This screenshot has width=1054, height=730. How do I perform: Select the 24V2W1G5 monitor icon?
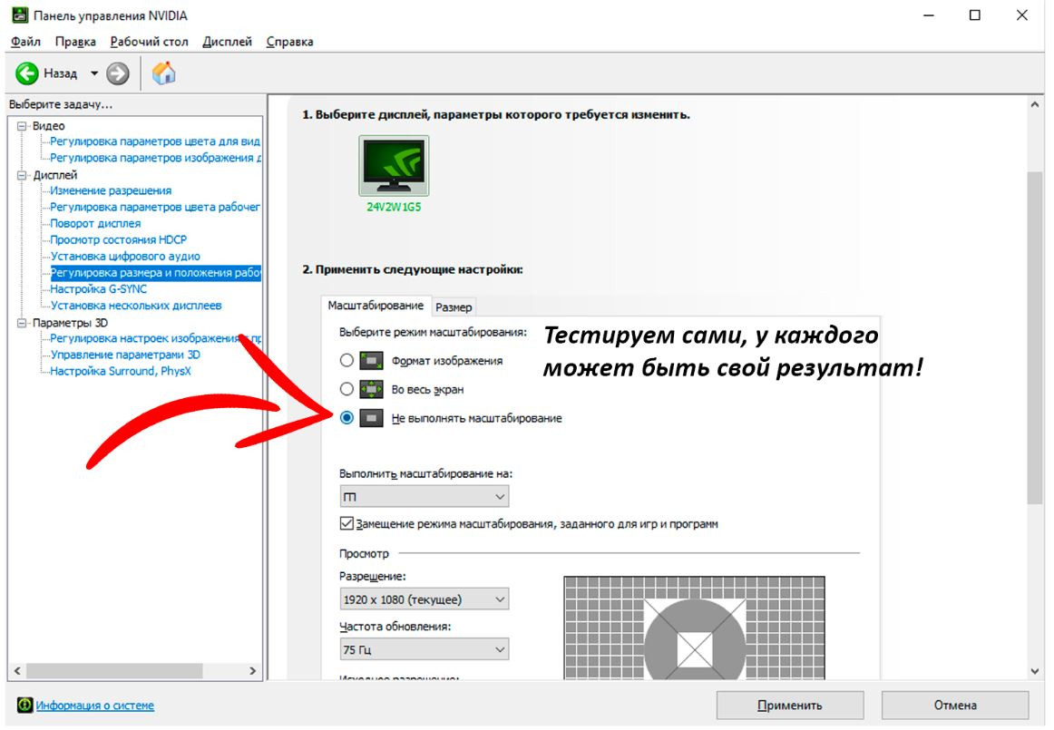394,166
